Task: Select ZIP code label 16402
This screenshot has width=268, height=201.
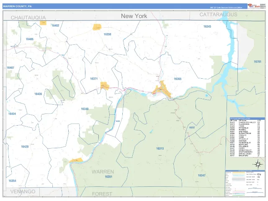Action: (x=55, y=26)
